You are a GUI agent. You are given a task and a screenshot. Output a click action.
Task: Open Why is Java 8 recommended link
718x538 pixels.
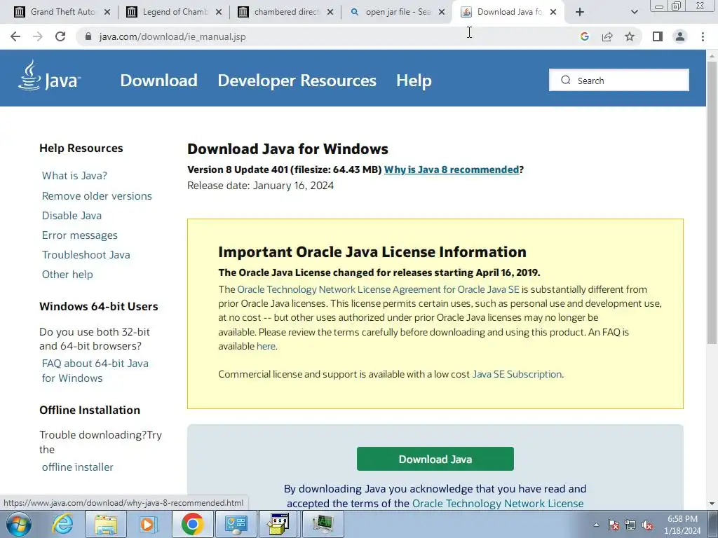click(x=452, y=170)
